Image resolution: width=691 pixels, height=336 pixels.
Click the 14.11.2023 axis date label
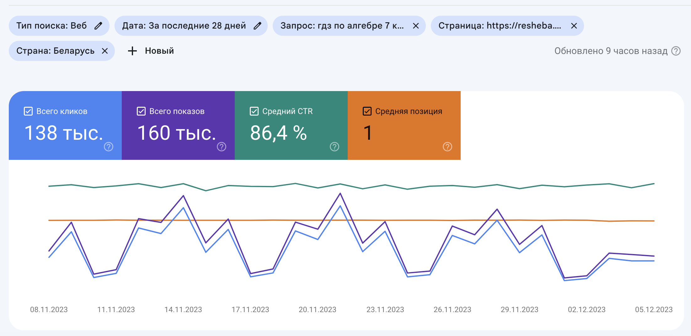click(x=183, y=310)
